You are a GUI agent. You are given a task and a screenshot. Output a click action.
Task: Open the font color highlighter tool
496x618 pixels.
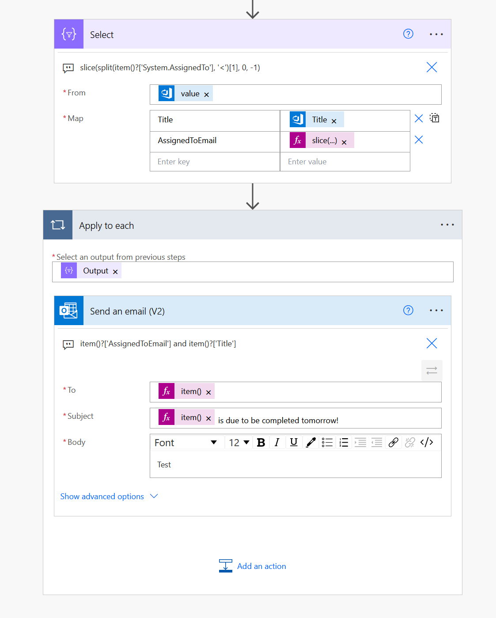[x=310, y=442]
